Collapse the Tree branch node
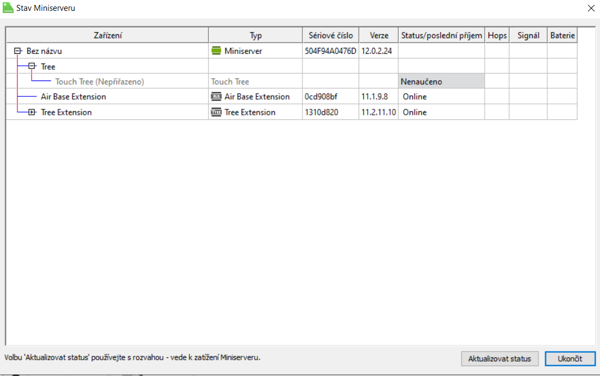Viewport: 600px width, 376px height. click(x=32, y=66)
